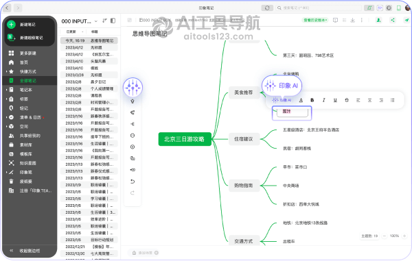Click the sync button in the title bar

[267, 8]
